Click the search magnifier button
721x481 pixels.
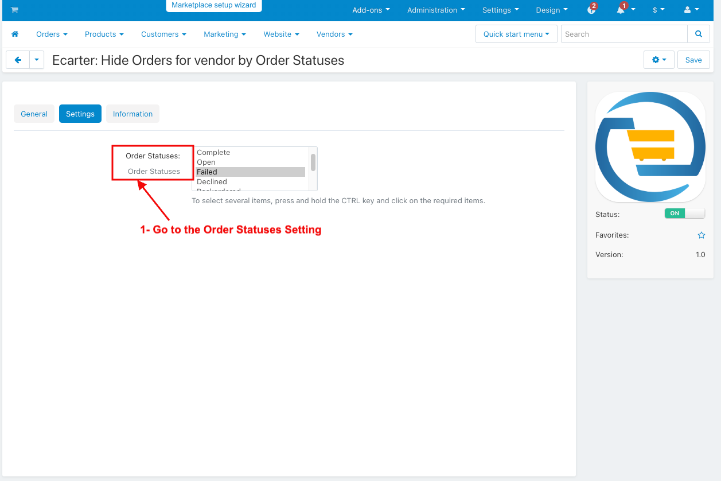coord(698,34)
